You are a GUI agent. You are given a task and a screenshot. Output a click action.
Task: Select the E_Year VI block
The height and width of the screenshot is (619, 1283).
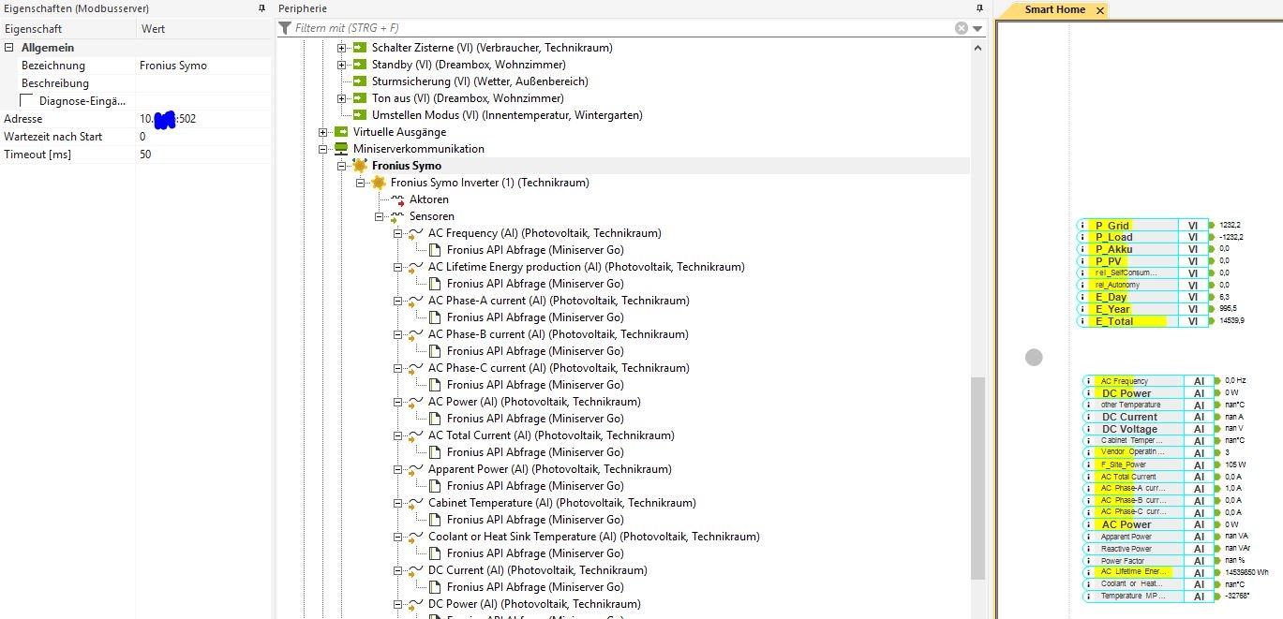click(1142, 309)
